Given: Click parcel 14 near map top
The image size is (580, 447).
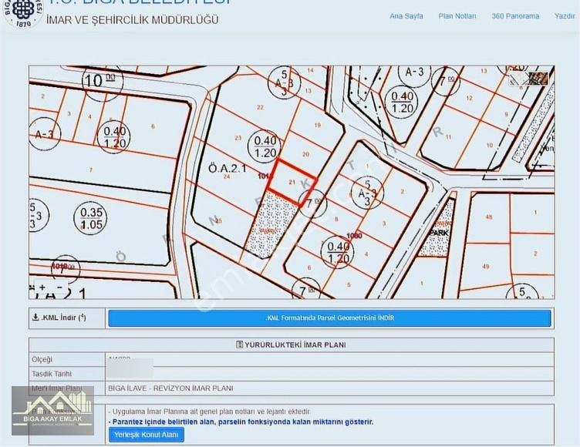Looking at the screenshot, I should point(310,70).
